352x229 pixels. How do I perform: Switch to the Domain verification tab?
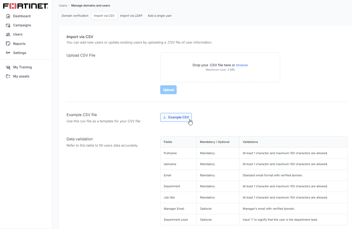(x=75, y=16)
